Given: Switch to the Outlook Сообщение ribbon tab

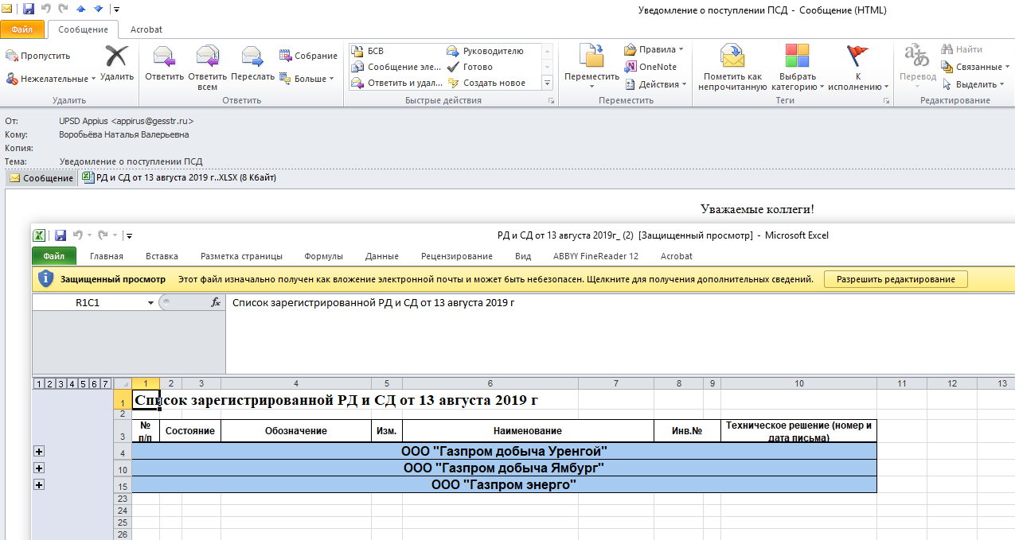Looking at the screenshot, I should (x=84, y=29).
